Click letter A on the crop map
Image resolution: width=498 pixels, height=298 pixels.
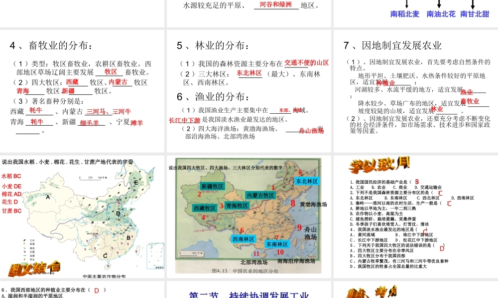pos(48,197)
